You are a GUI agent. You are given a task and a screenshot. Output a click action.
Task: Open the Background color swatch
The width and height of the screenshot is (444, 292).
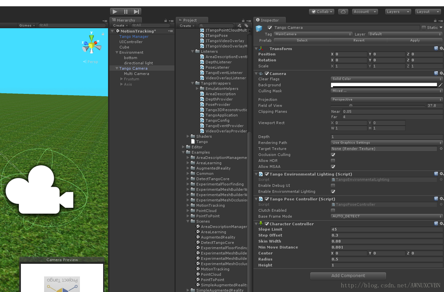click(x=384, y=85)
